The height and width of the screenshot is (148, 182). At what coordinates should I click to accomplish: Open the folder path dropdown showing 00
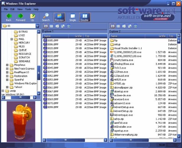(37, 26)
